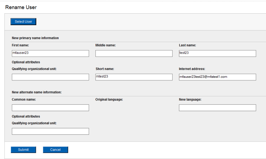The height and width of the screenshot is (159, 266).
Task: Click 'New primary name information' section label
Action: pos(35,38)
